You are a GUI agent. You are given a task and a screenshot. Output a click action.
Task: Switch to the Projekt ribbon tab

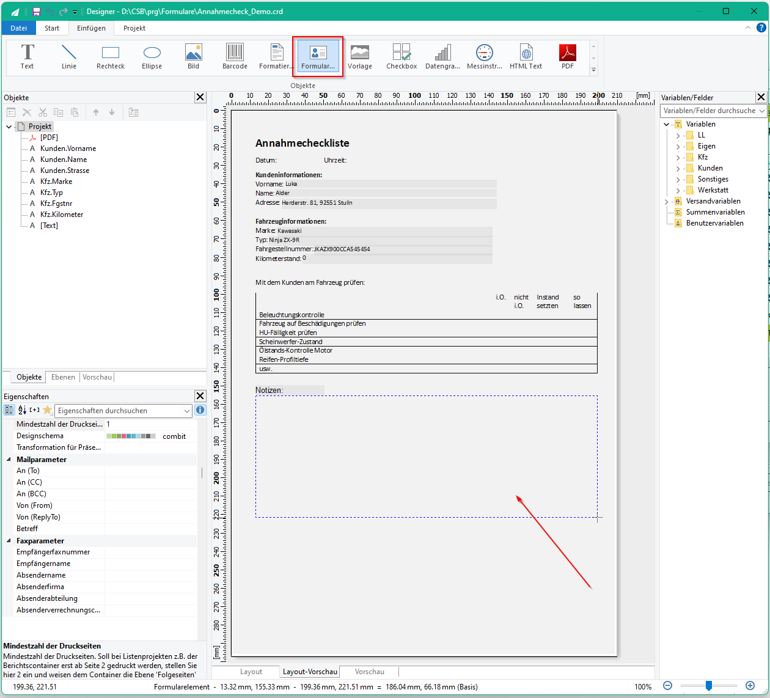[x=134, y=28]
